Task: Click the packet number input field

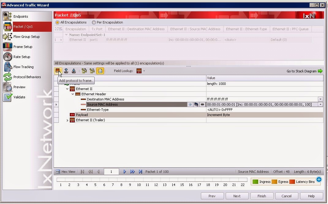Action: click(111, 171)
